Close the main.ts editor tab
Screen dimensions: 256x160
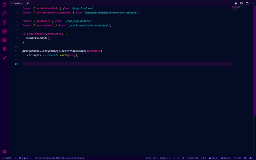pos(28,3)
